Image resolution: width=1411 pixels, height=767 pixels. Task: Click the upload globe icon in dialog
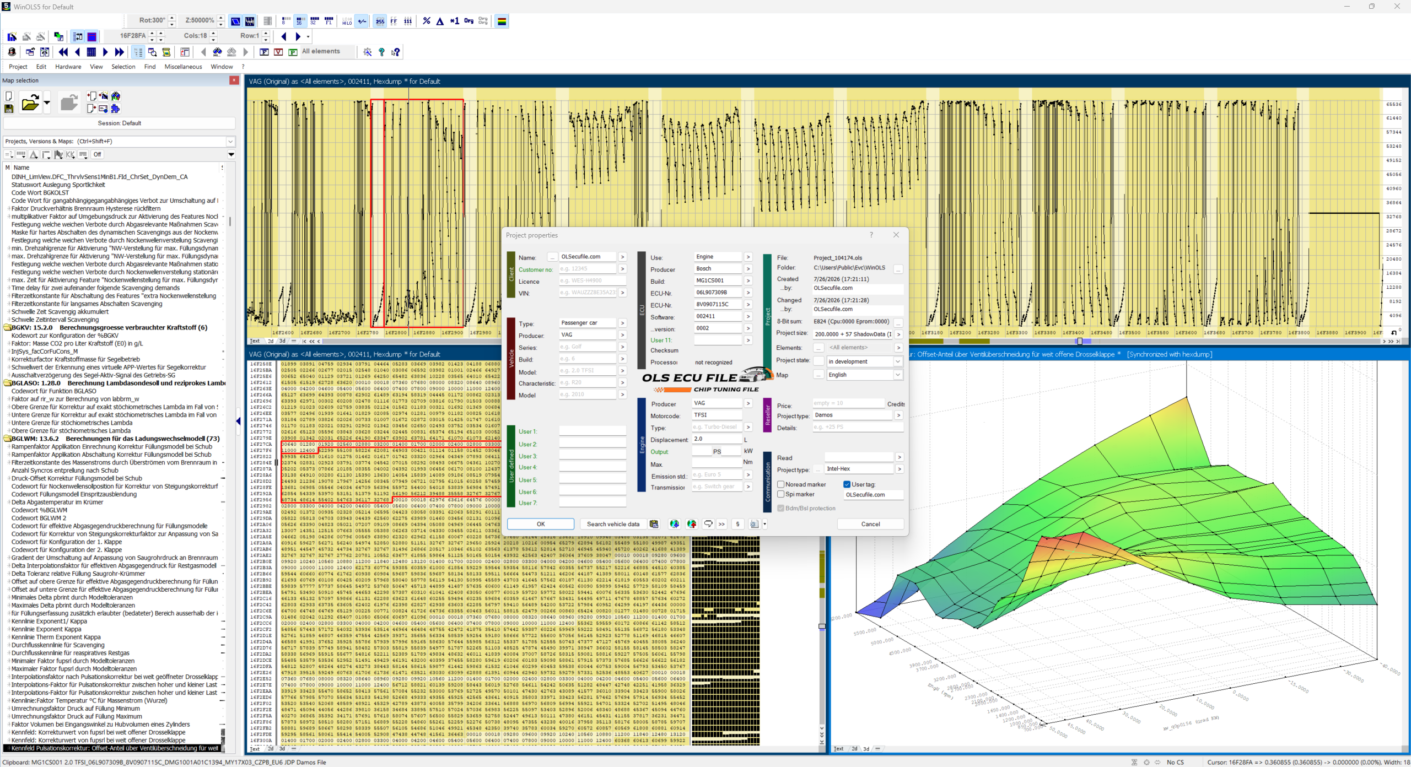692,524
